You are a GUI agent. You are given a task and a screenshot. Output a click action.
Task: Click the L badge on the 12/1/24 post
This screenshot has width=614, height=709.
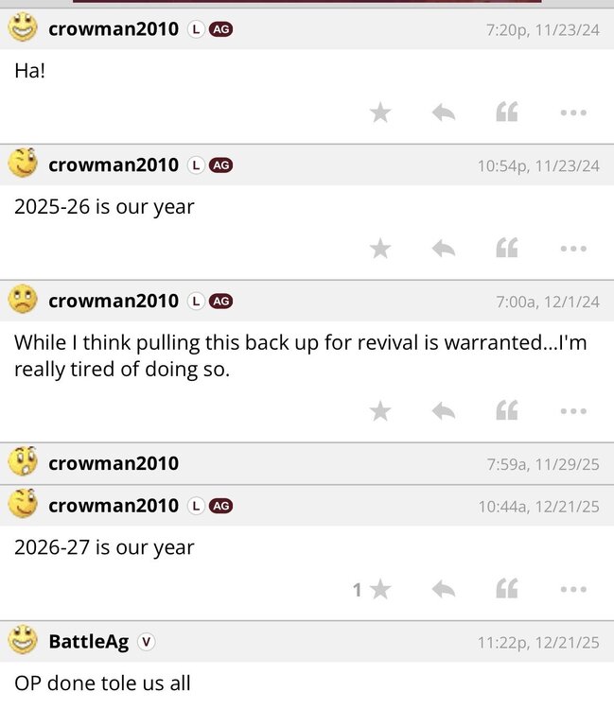click(x=196, y=301)
